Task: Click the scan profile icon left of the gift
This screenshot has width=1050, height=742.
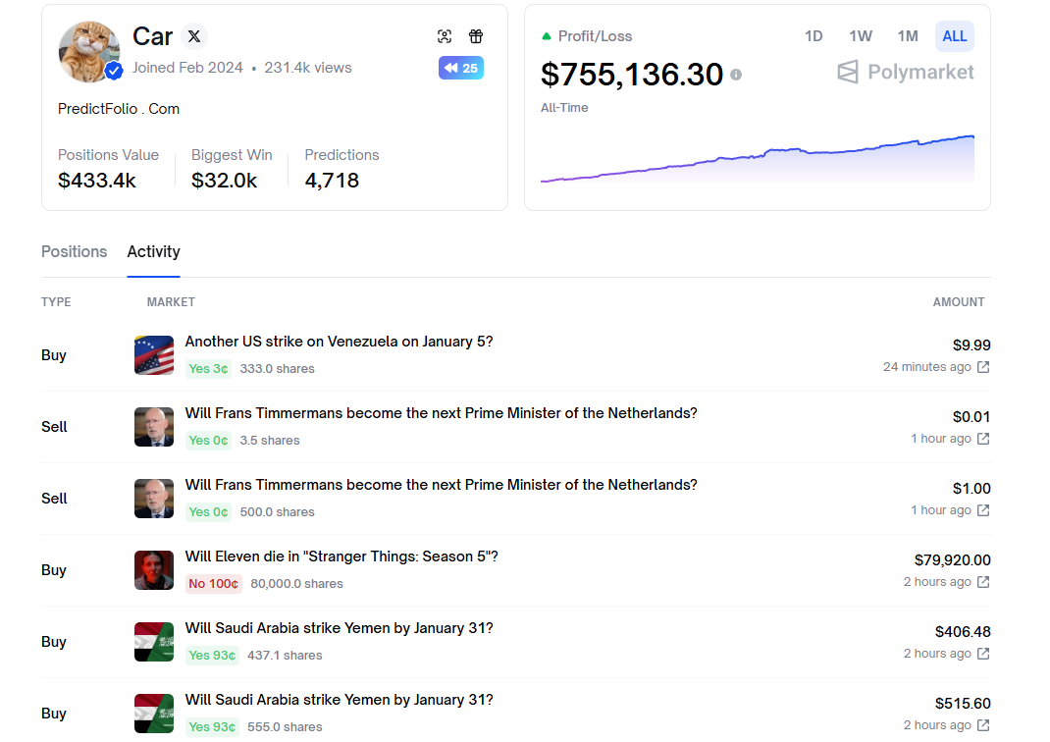Action: pyautogui.click(x=445, y=36)
